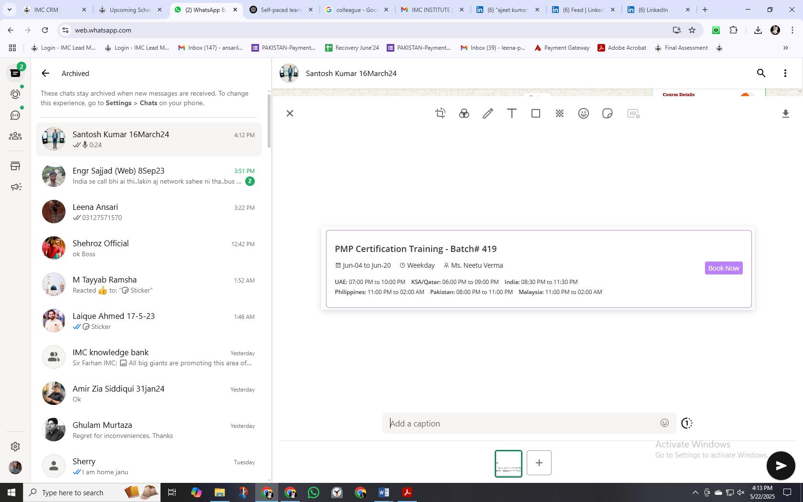The image size is (803, 502).
Task: Open M Tayyab Ramsha chat
Action: [149, 284]
